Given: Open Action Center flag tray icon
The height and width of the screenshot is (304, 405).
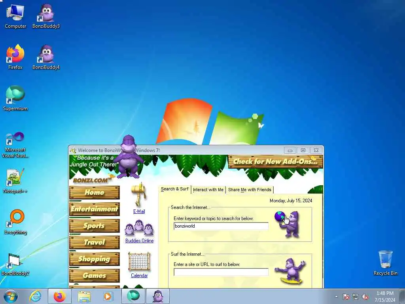Looking at the screenshot, I should coord(346,296).
